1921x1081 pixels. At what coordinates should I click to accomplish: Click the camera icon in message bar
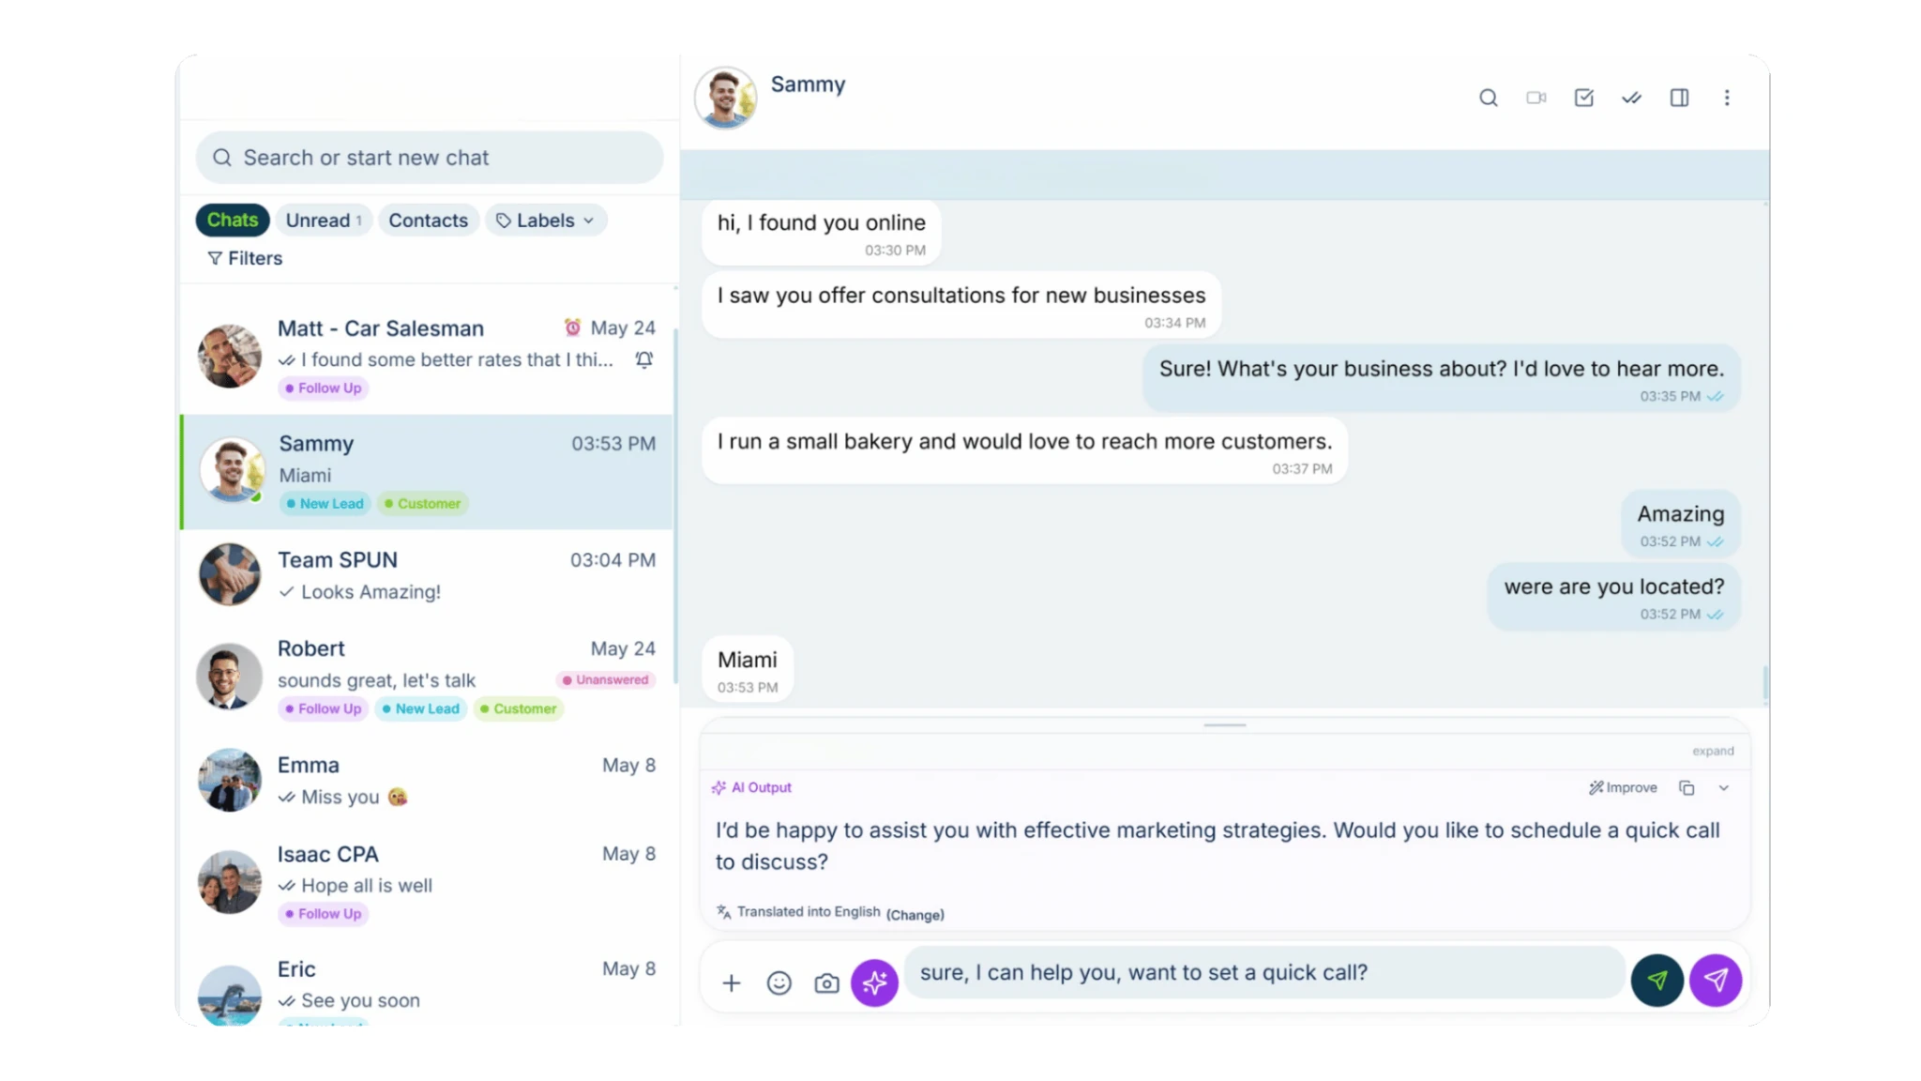click(826, 983)
